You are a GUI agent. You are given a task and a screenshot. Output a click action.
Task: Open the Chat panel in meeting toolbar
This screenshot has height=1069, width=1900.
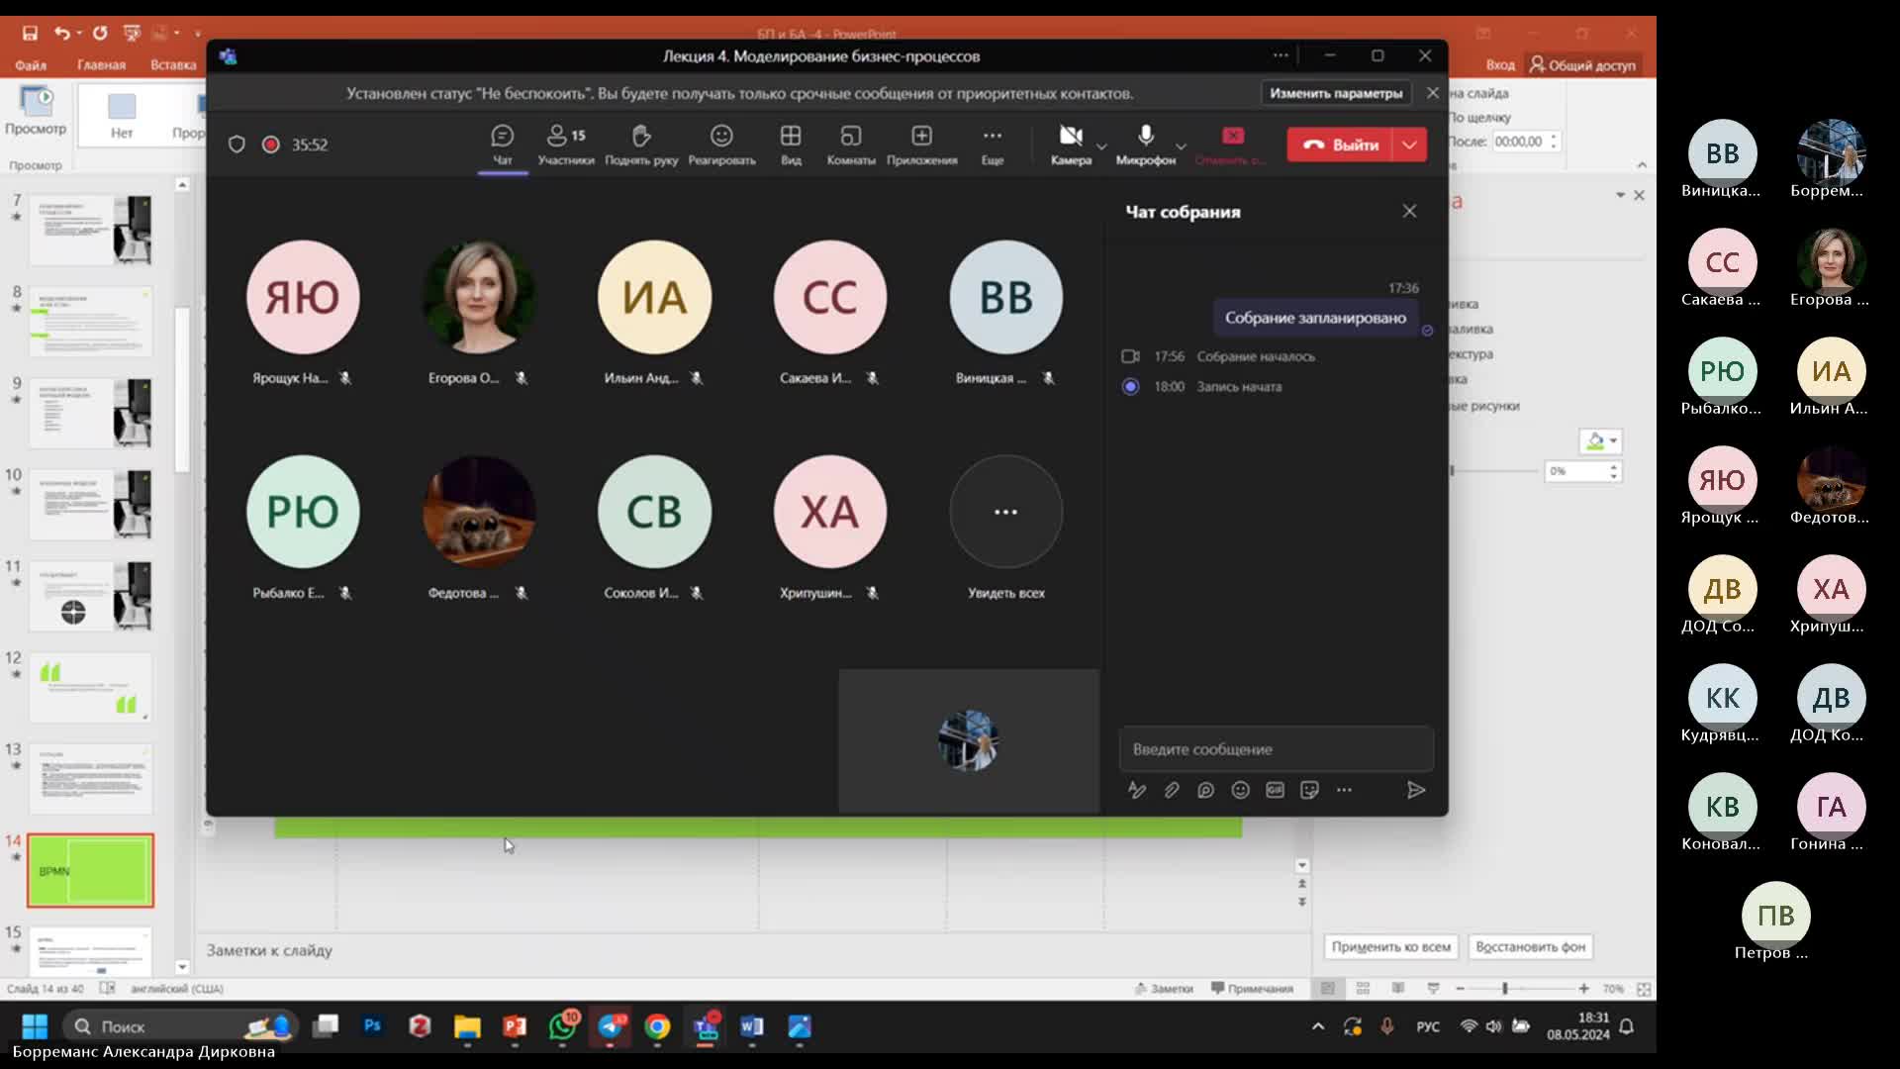(x=503, y=145)
